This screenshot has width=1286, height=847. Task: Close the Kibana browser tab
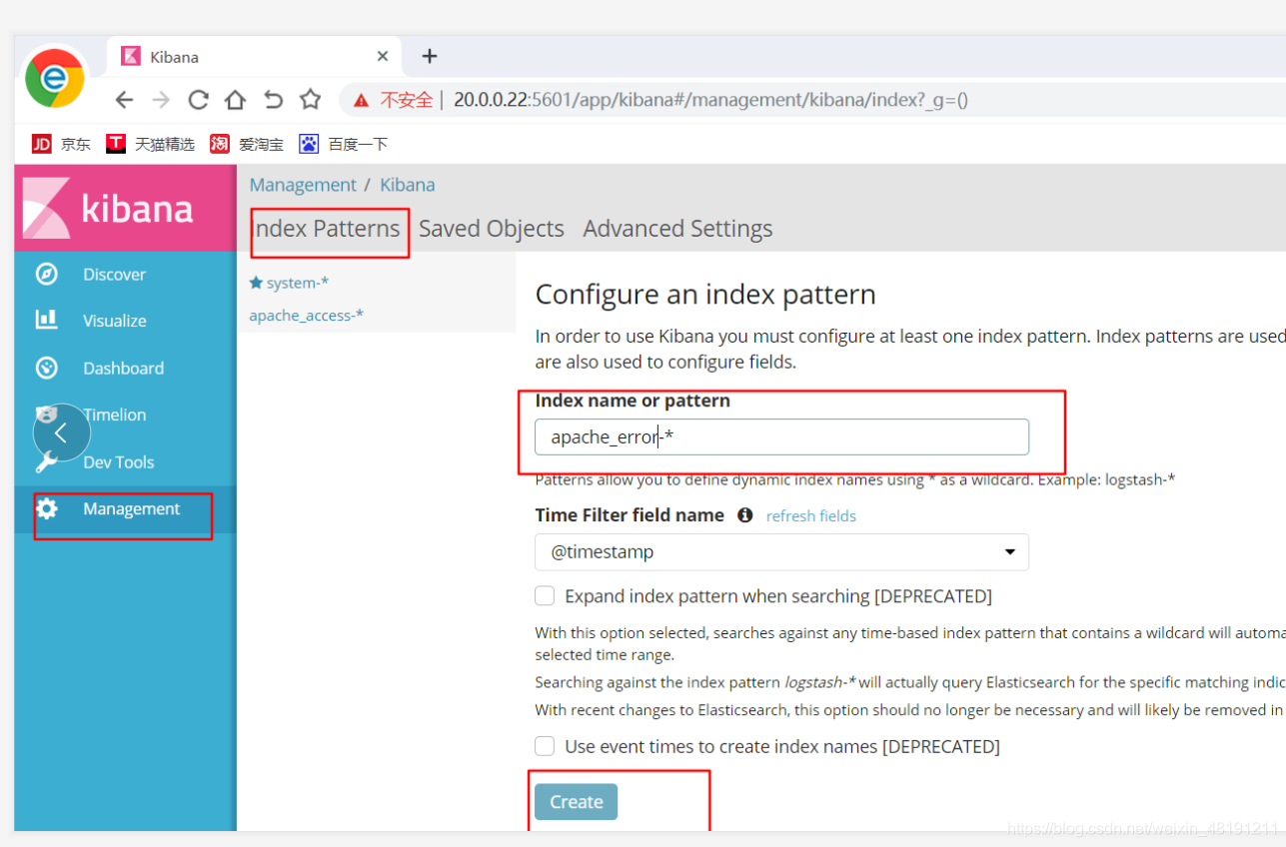tap(383, 57)
